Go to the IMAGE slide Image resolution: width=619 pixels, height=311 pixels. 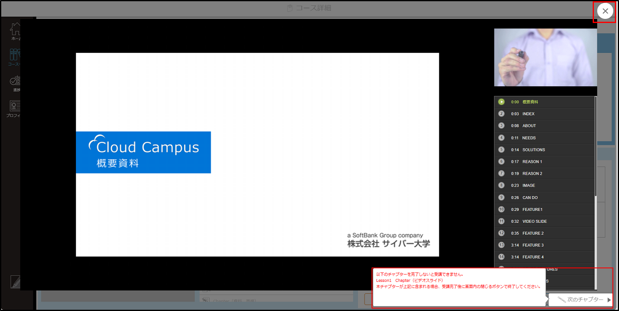(544, 185)
